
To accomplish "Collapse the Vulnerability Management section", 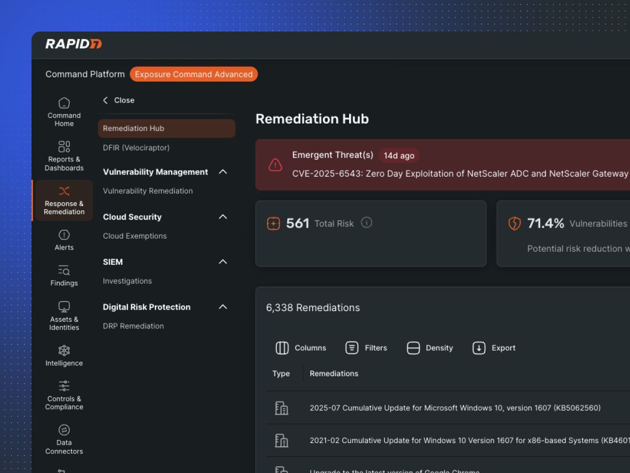I will 223,171.
